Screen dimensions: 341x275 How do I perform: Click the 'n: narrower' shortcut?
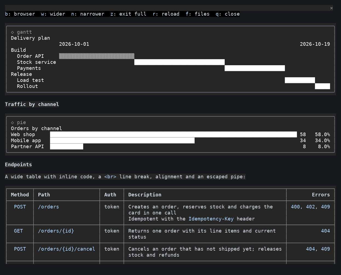(88, 14)
